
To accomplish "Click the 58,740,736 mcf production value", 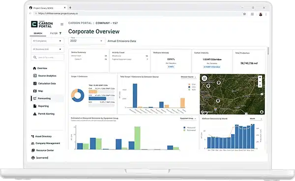I will tap(249, 63).
